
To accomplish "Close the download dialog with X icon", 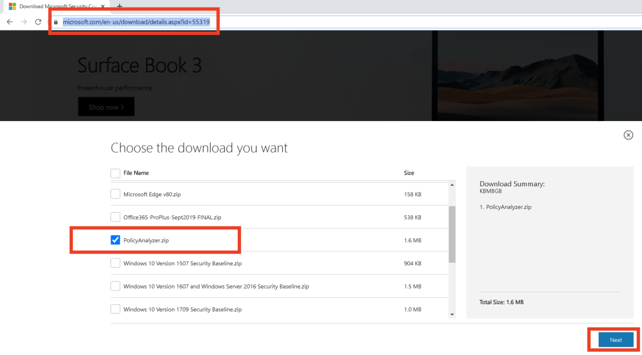I will [x=628, y=135].
